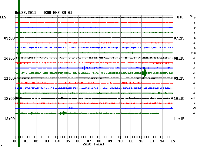
Task: Click the DC offset value -8
Action: click(x=194, y=18)
